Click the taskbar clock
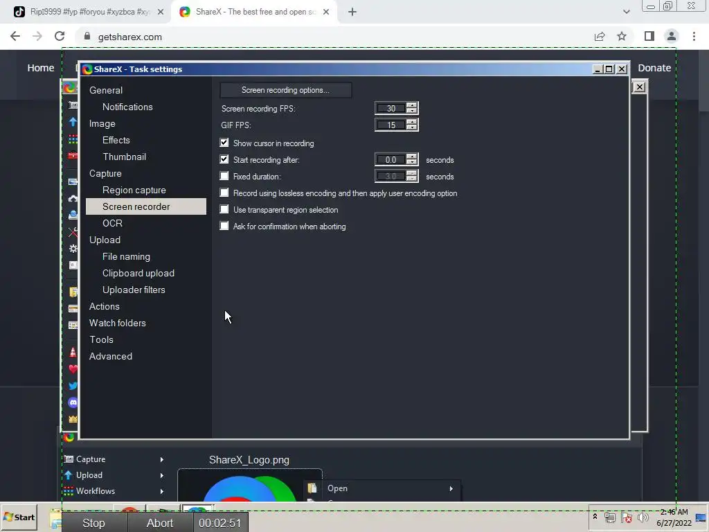 (x=674, y=517)
